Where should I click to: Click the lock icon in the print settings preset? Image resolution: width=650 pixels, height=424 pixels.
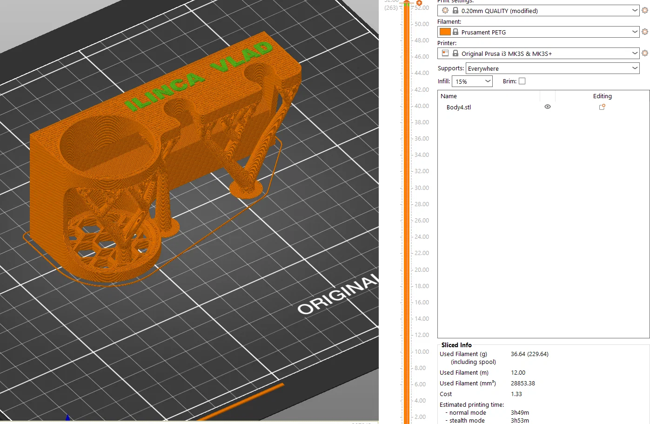tap(456, 10)
